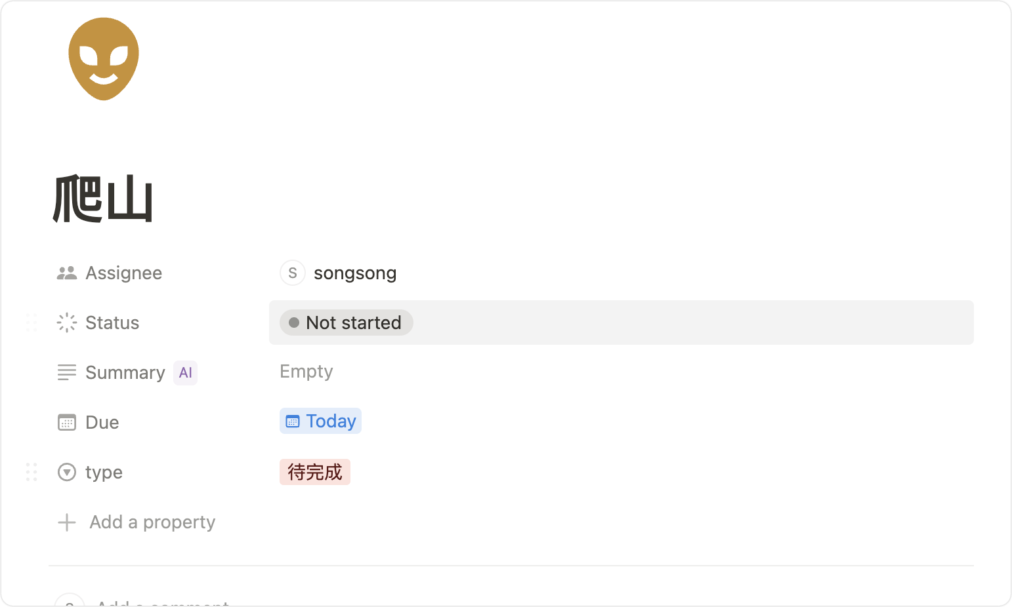This screenshot has width=1012, height=607.
Task: Click the plus icon beside Add a property
Action: pyautogui.click(x=67, y=522)
